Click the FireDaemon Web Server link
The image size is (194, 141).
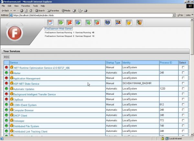(x=59, y=28)
